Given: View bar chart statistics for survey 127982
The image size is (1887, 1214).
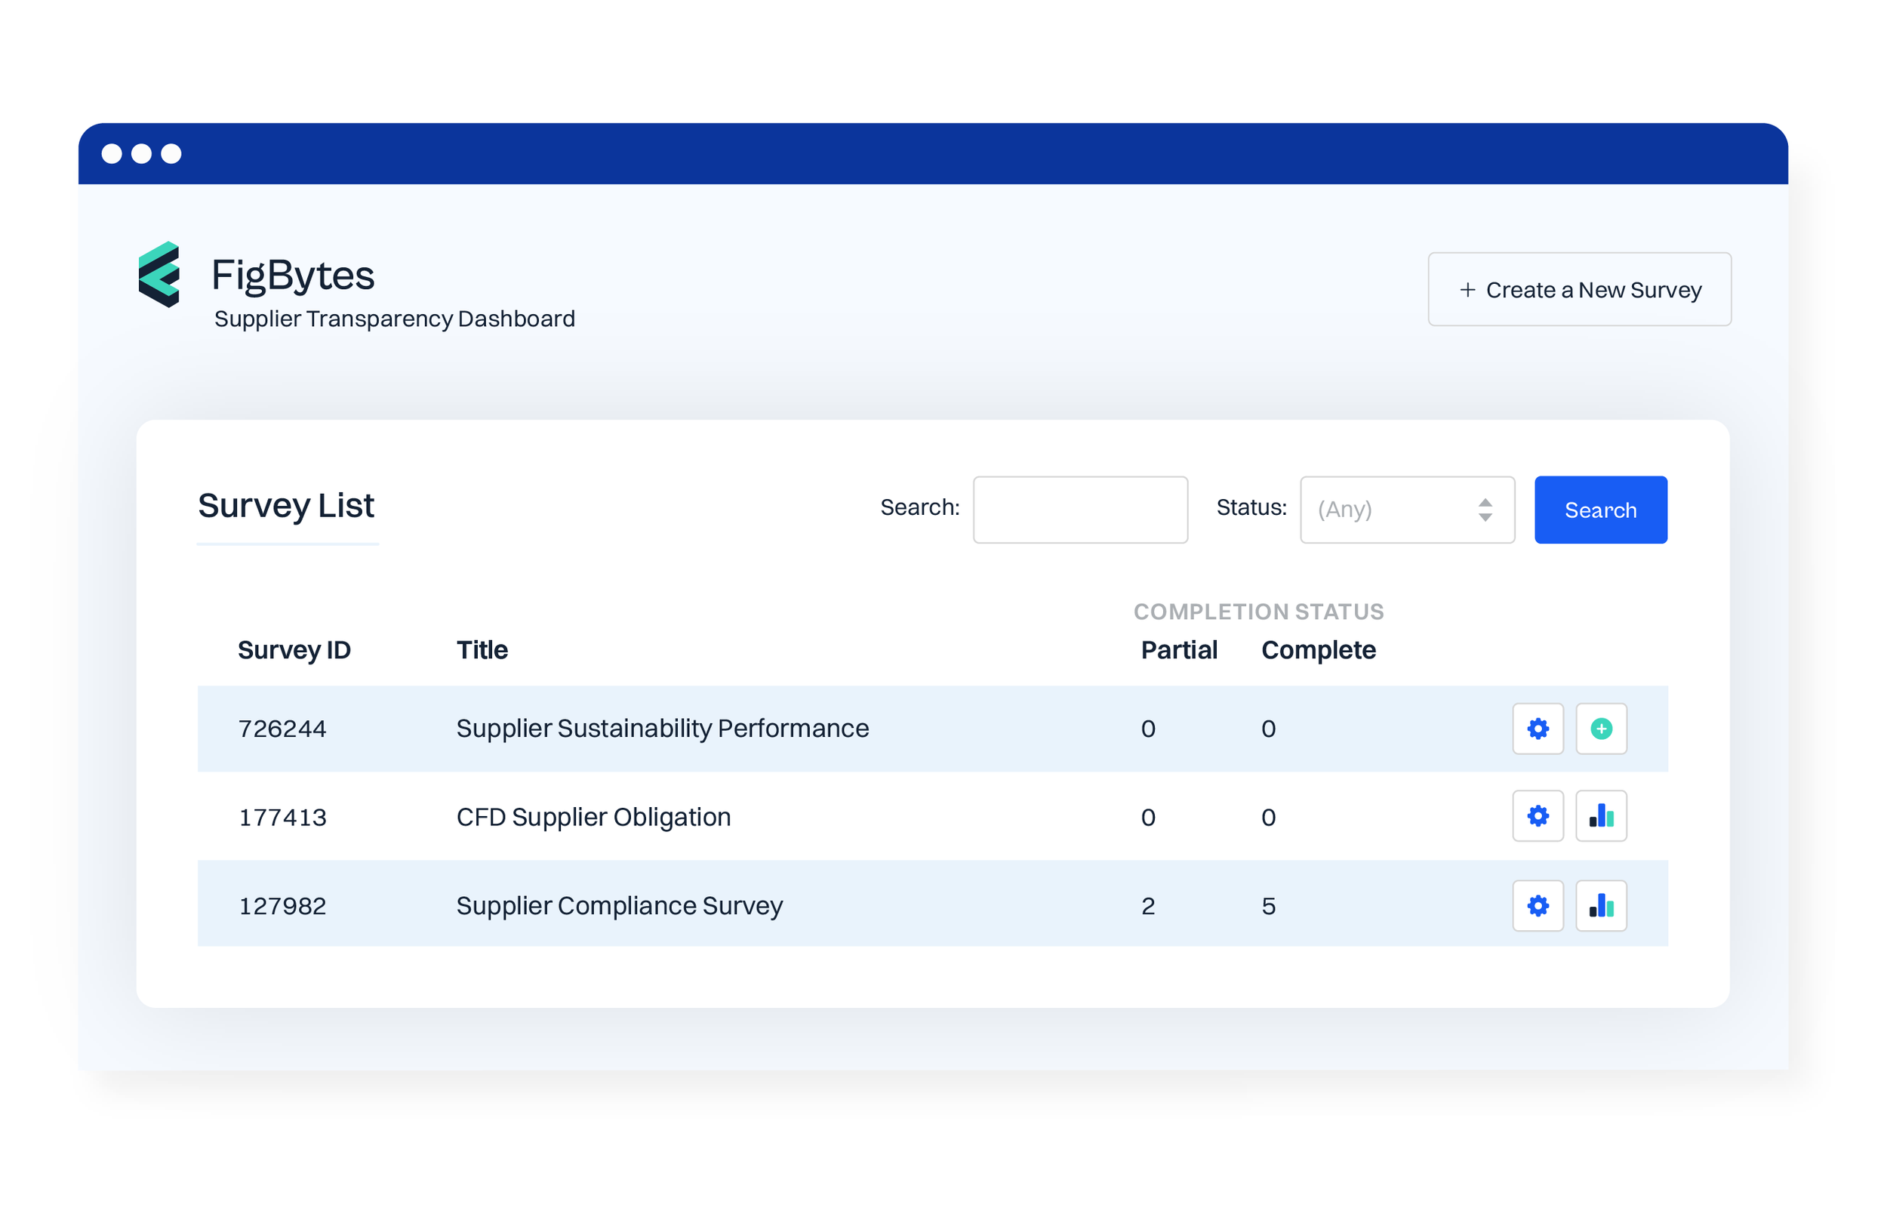Looking at the screenshot, I should click(1600, 906).
